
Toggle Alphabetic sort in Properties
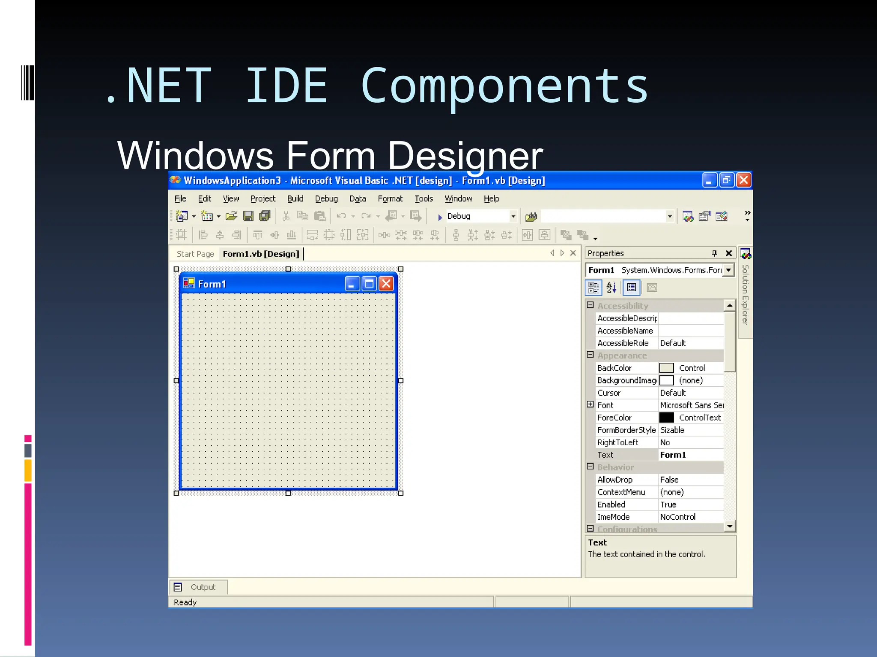coord(612,288)
